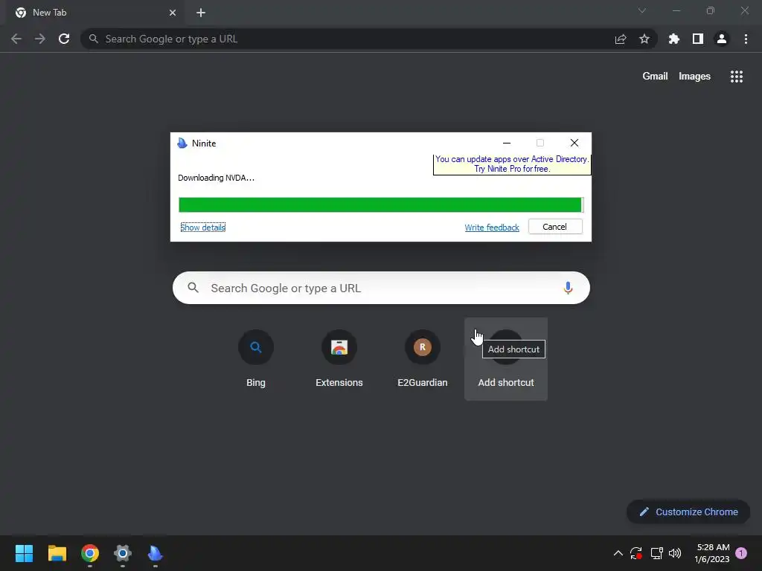762x571 pixels.
Task: Open Write feedback link in Ninite
Action: (x=492, y=228)
